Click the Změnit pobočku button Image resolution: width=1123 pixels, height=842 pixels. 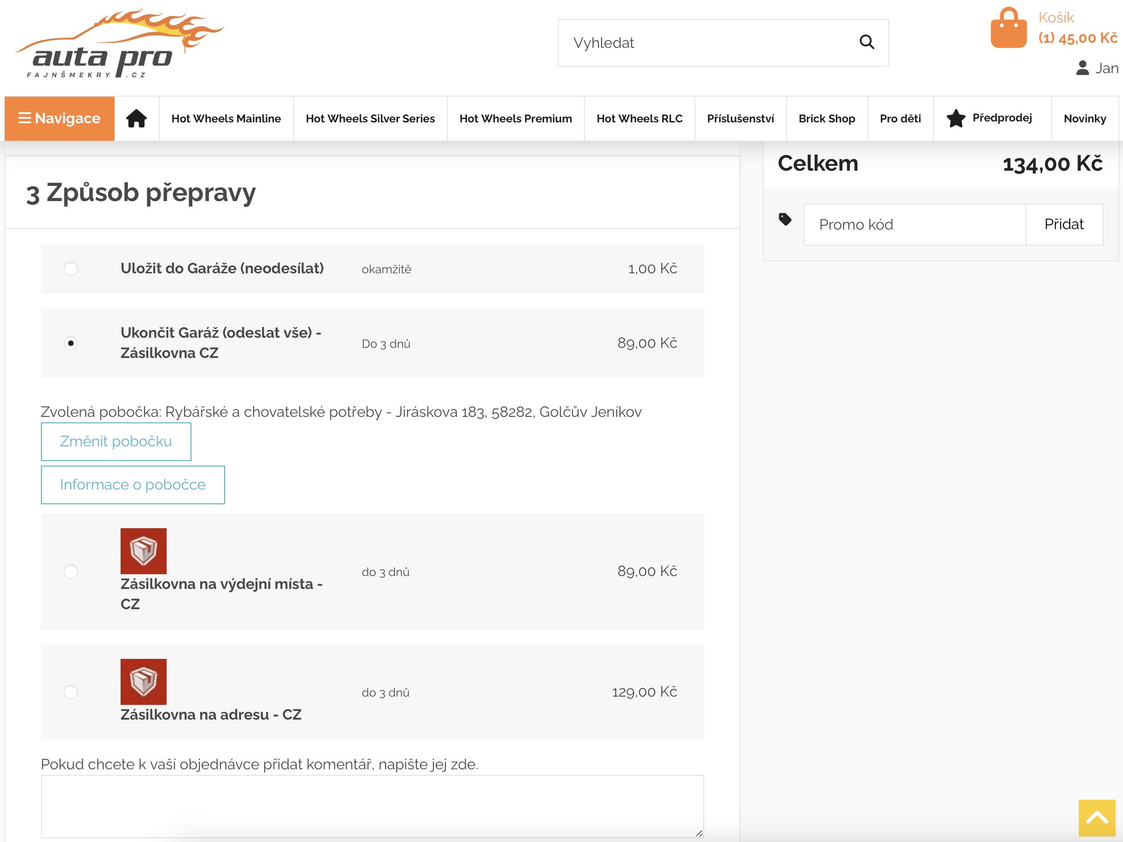pyautogui.click(x=116, y=441)
